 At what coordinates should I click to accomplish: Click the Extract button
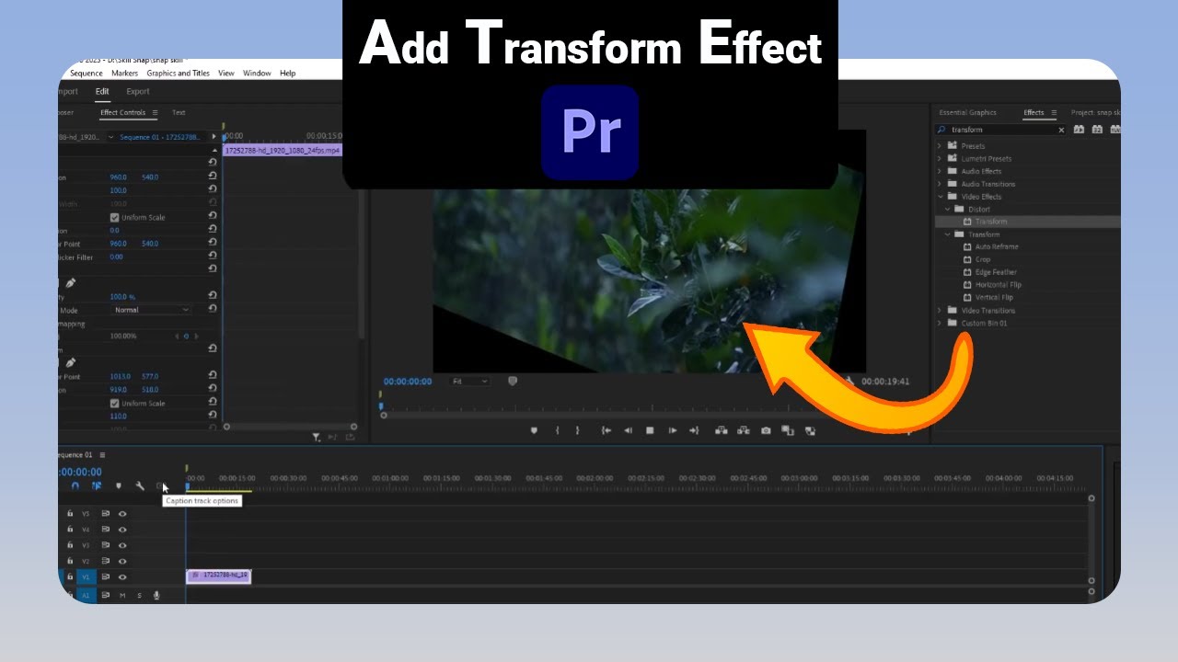[x=743, y=430]
